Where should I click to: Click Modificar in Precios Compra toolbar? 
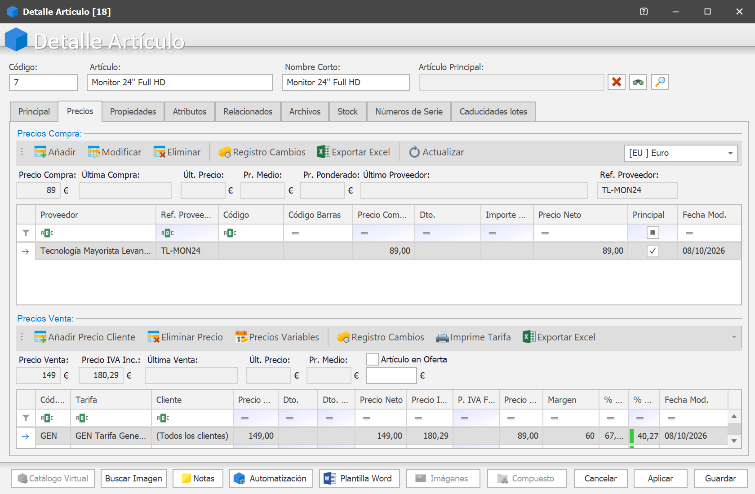pyautogui.click(x=115, y=152)
